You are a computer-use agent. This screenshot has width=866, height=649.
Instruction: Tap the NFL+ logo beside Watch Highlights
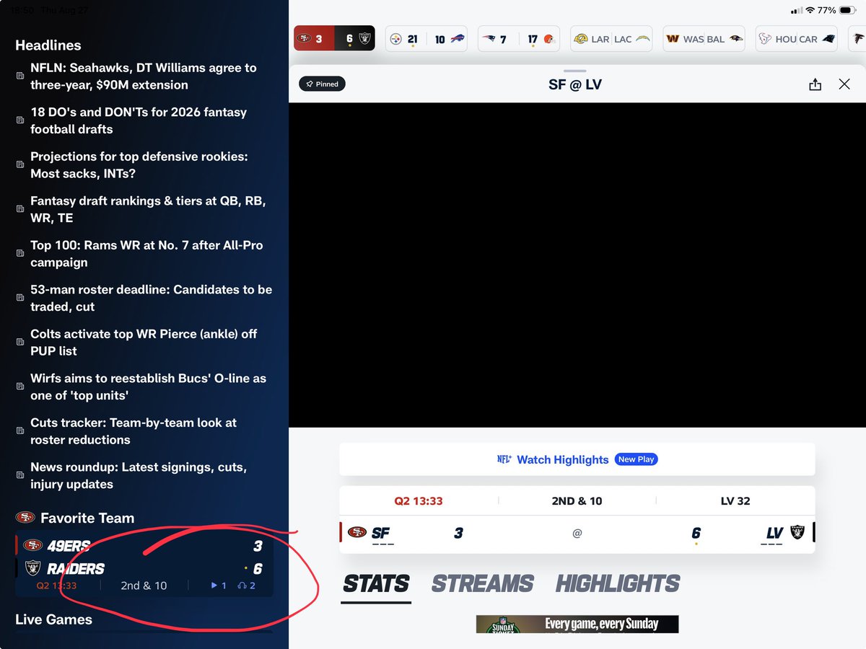point(504,459)
